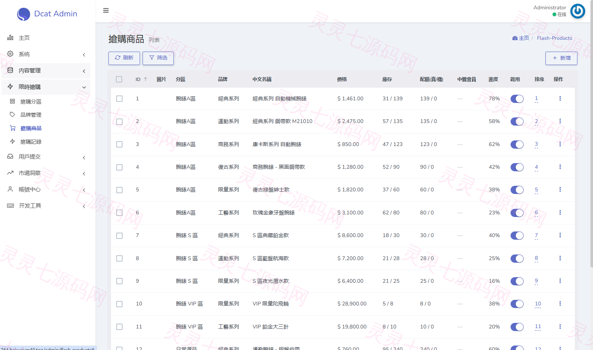Open 开发工具 sidebar menu

[46, 205]
